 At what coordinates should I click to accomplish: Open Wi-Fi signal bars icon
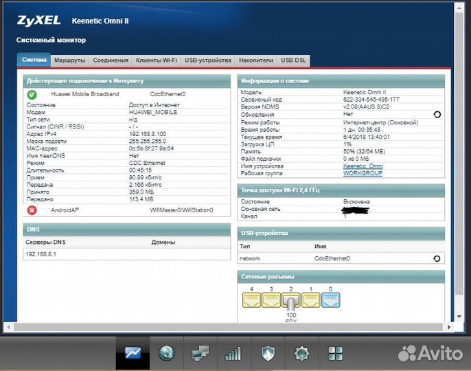(233, 354)
